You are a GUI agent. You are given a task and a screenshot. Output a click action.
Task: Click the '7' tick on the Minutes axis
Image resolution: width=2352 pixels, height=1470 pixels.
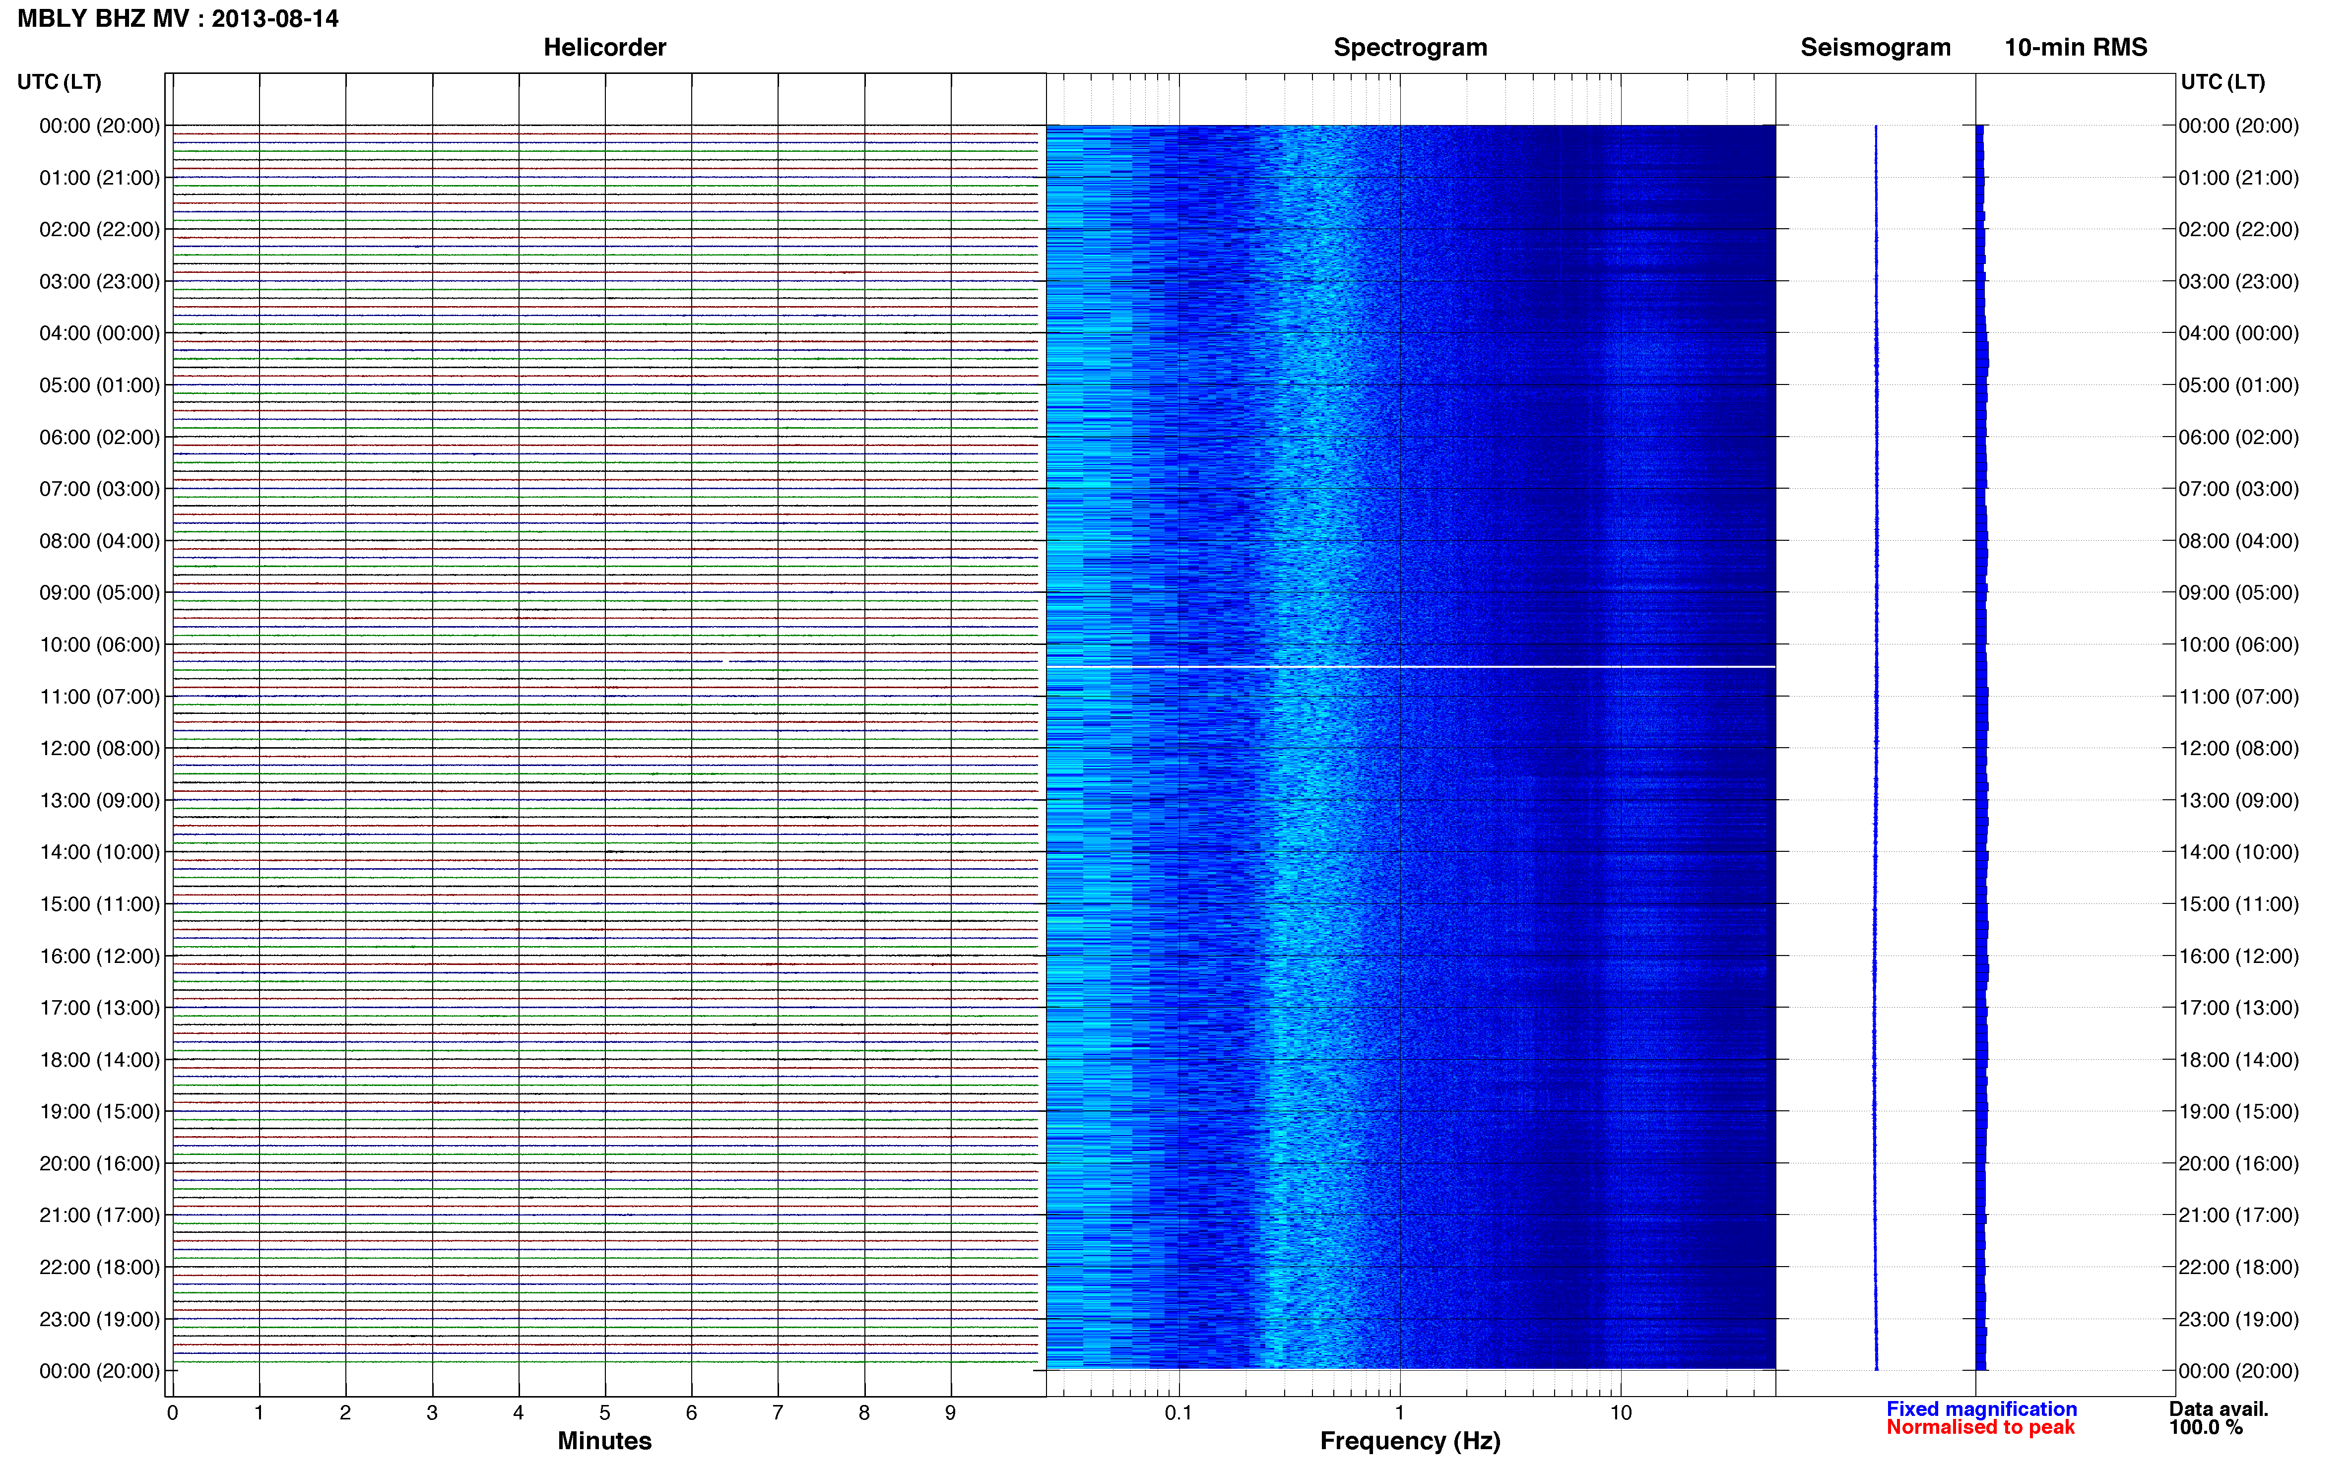pyautogui.click(x=778, y=1412)
